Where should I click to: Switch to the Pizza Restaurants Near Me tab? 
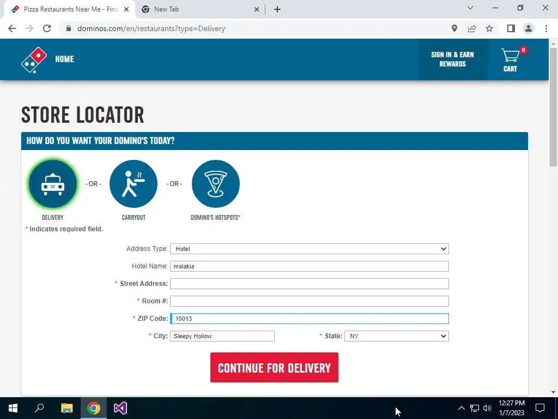pyautogui.click(x=69, y=9)
